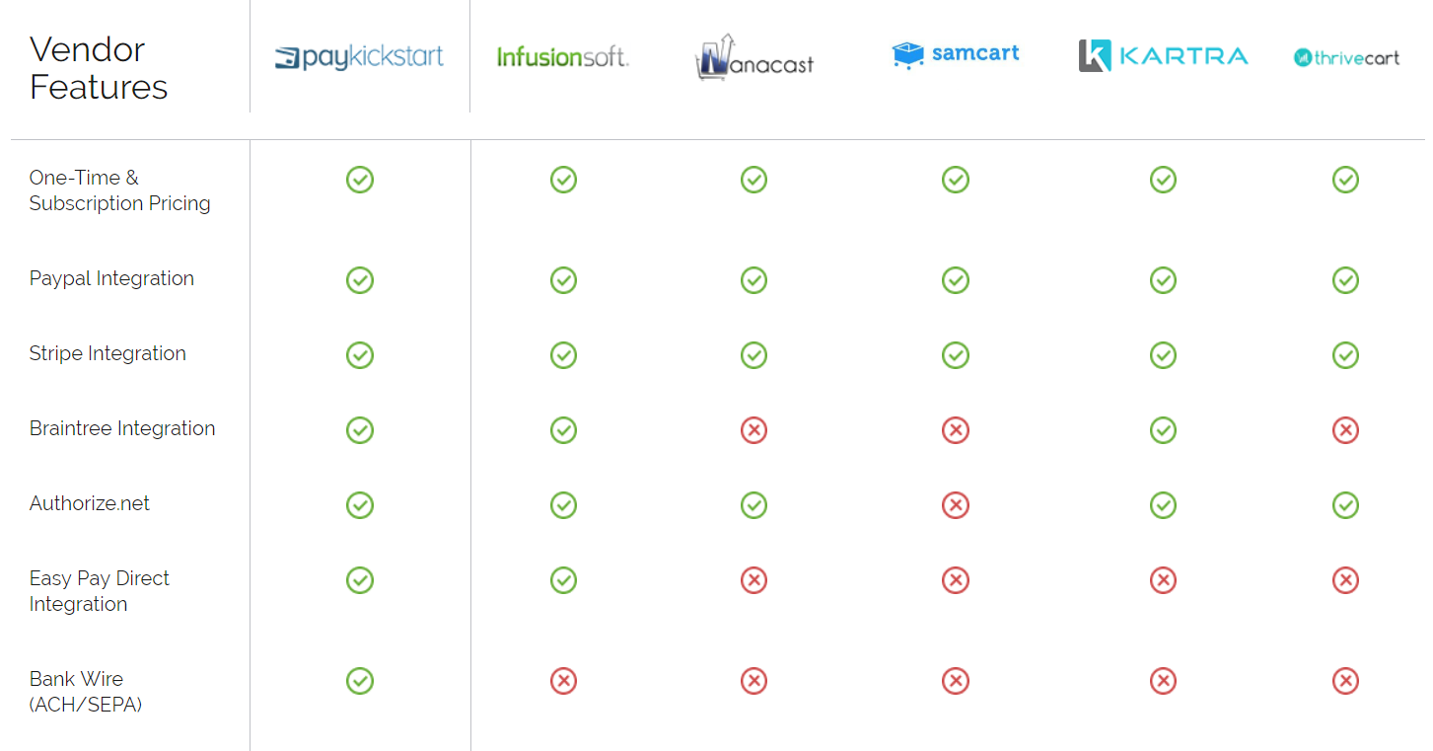The height and width of the screenshot is (751, 1433).
Task: Click Infusionsoft's green check for Easy Pay Direct
Action: coord(563,580)
